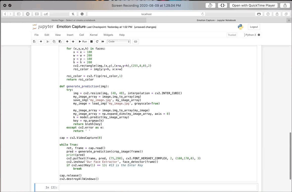Move selected cell up with arrow
292x192 pixels.
[x=67, y=41]
